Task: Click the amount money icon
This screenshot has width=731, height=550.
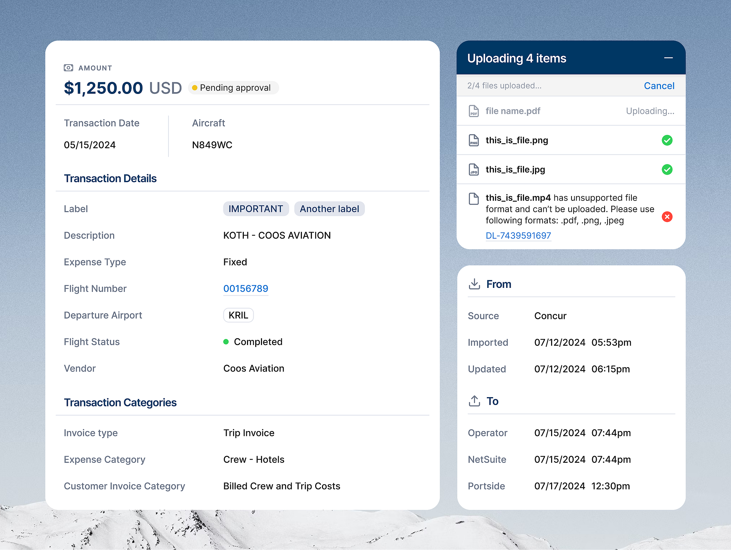Action: 68,68
